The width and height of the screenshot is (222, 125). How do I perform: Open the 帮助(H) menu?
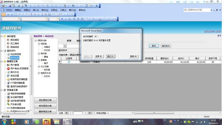[x=82, y=10]
